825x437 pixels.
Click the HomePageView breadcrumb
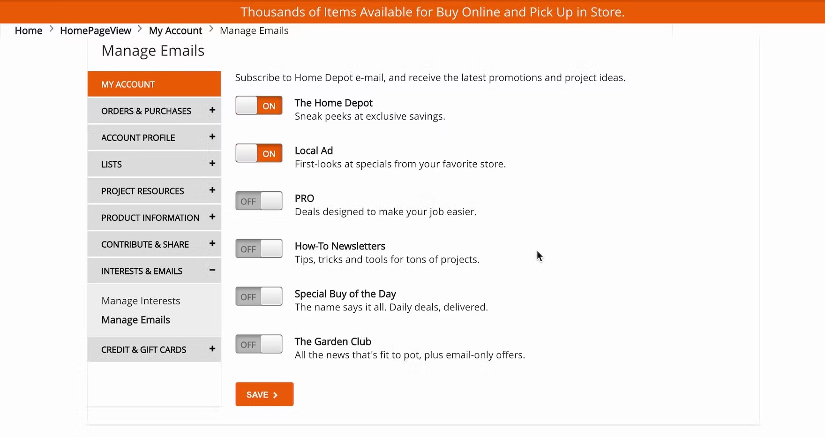[x=96, y=31]
